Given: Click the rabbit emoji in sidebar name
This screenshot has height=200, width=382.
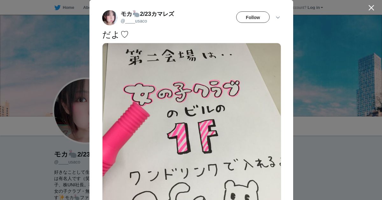Looking at the screenshot, I should tap(73, 154).
